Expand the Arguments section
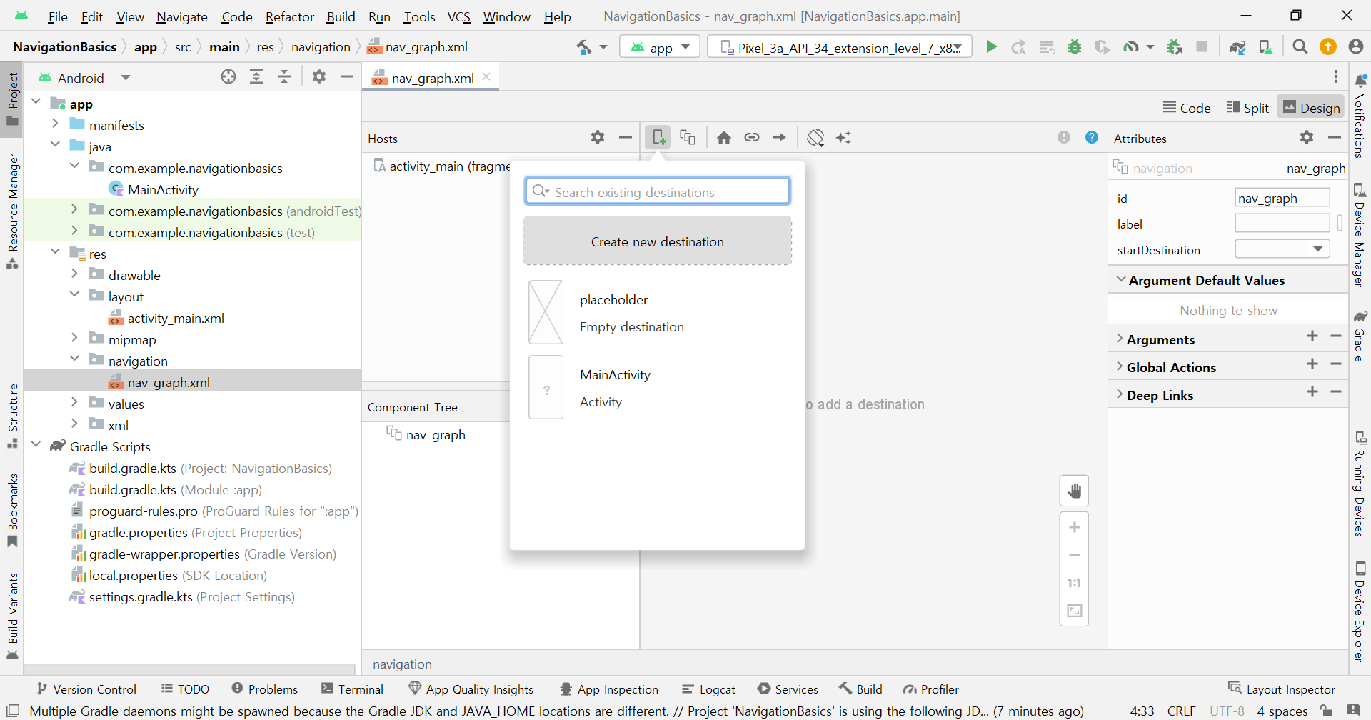Screen dimensions: 1371x720 [x=1119, y=339]
